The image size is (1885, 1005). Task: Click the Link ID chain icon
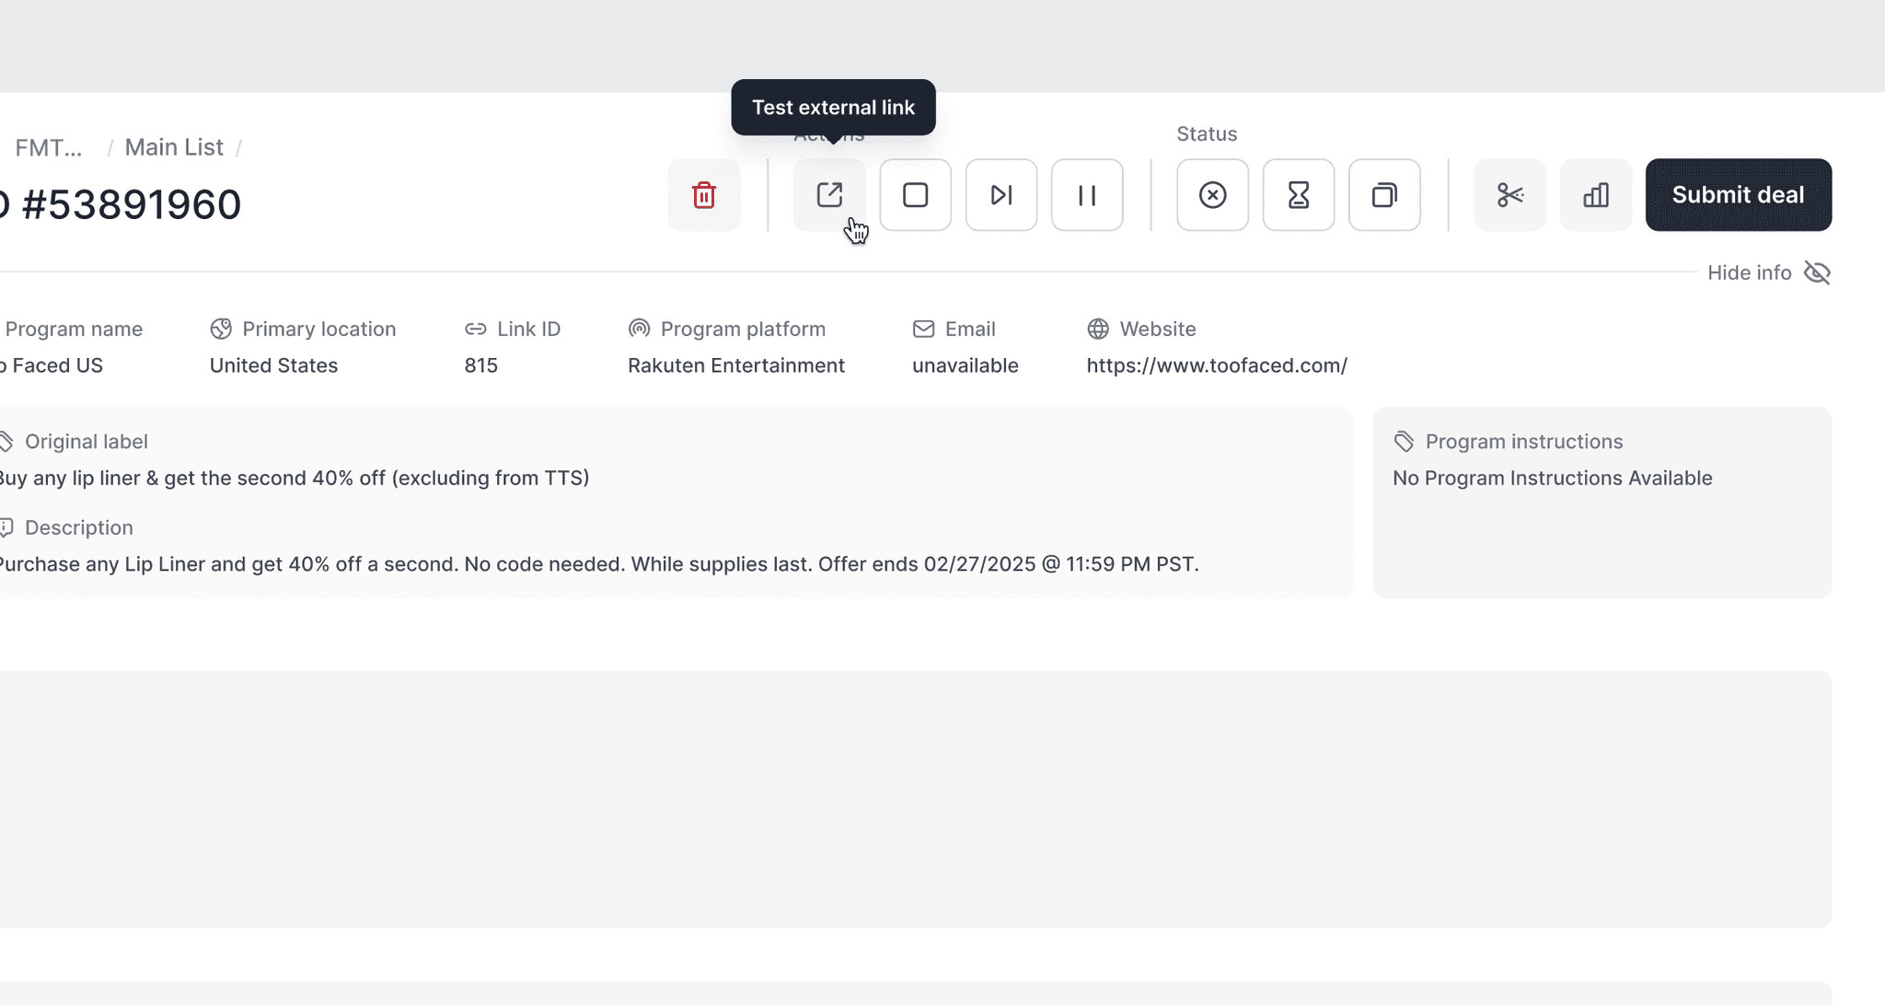(475, 329)
